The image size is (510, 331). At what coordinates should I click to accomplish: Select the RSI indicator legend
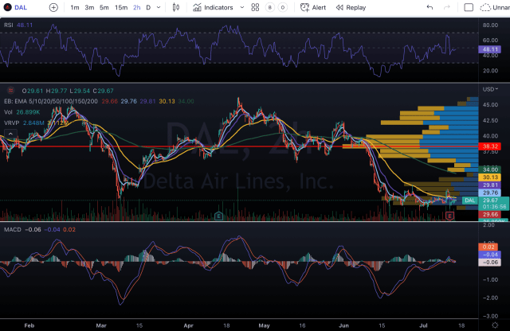tap(9, 25)
